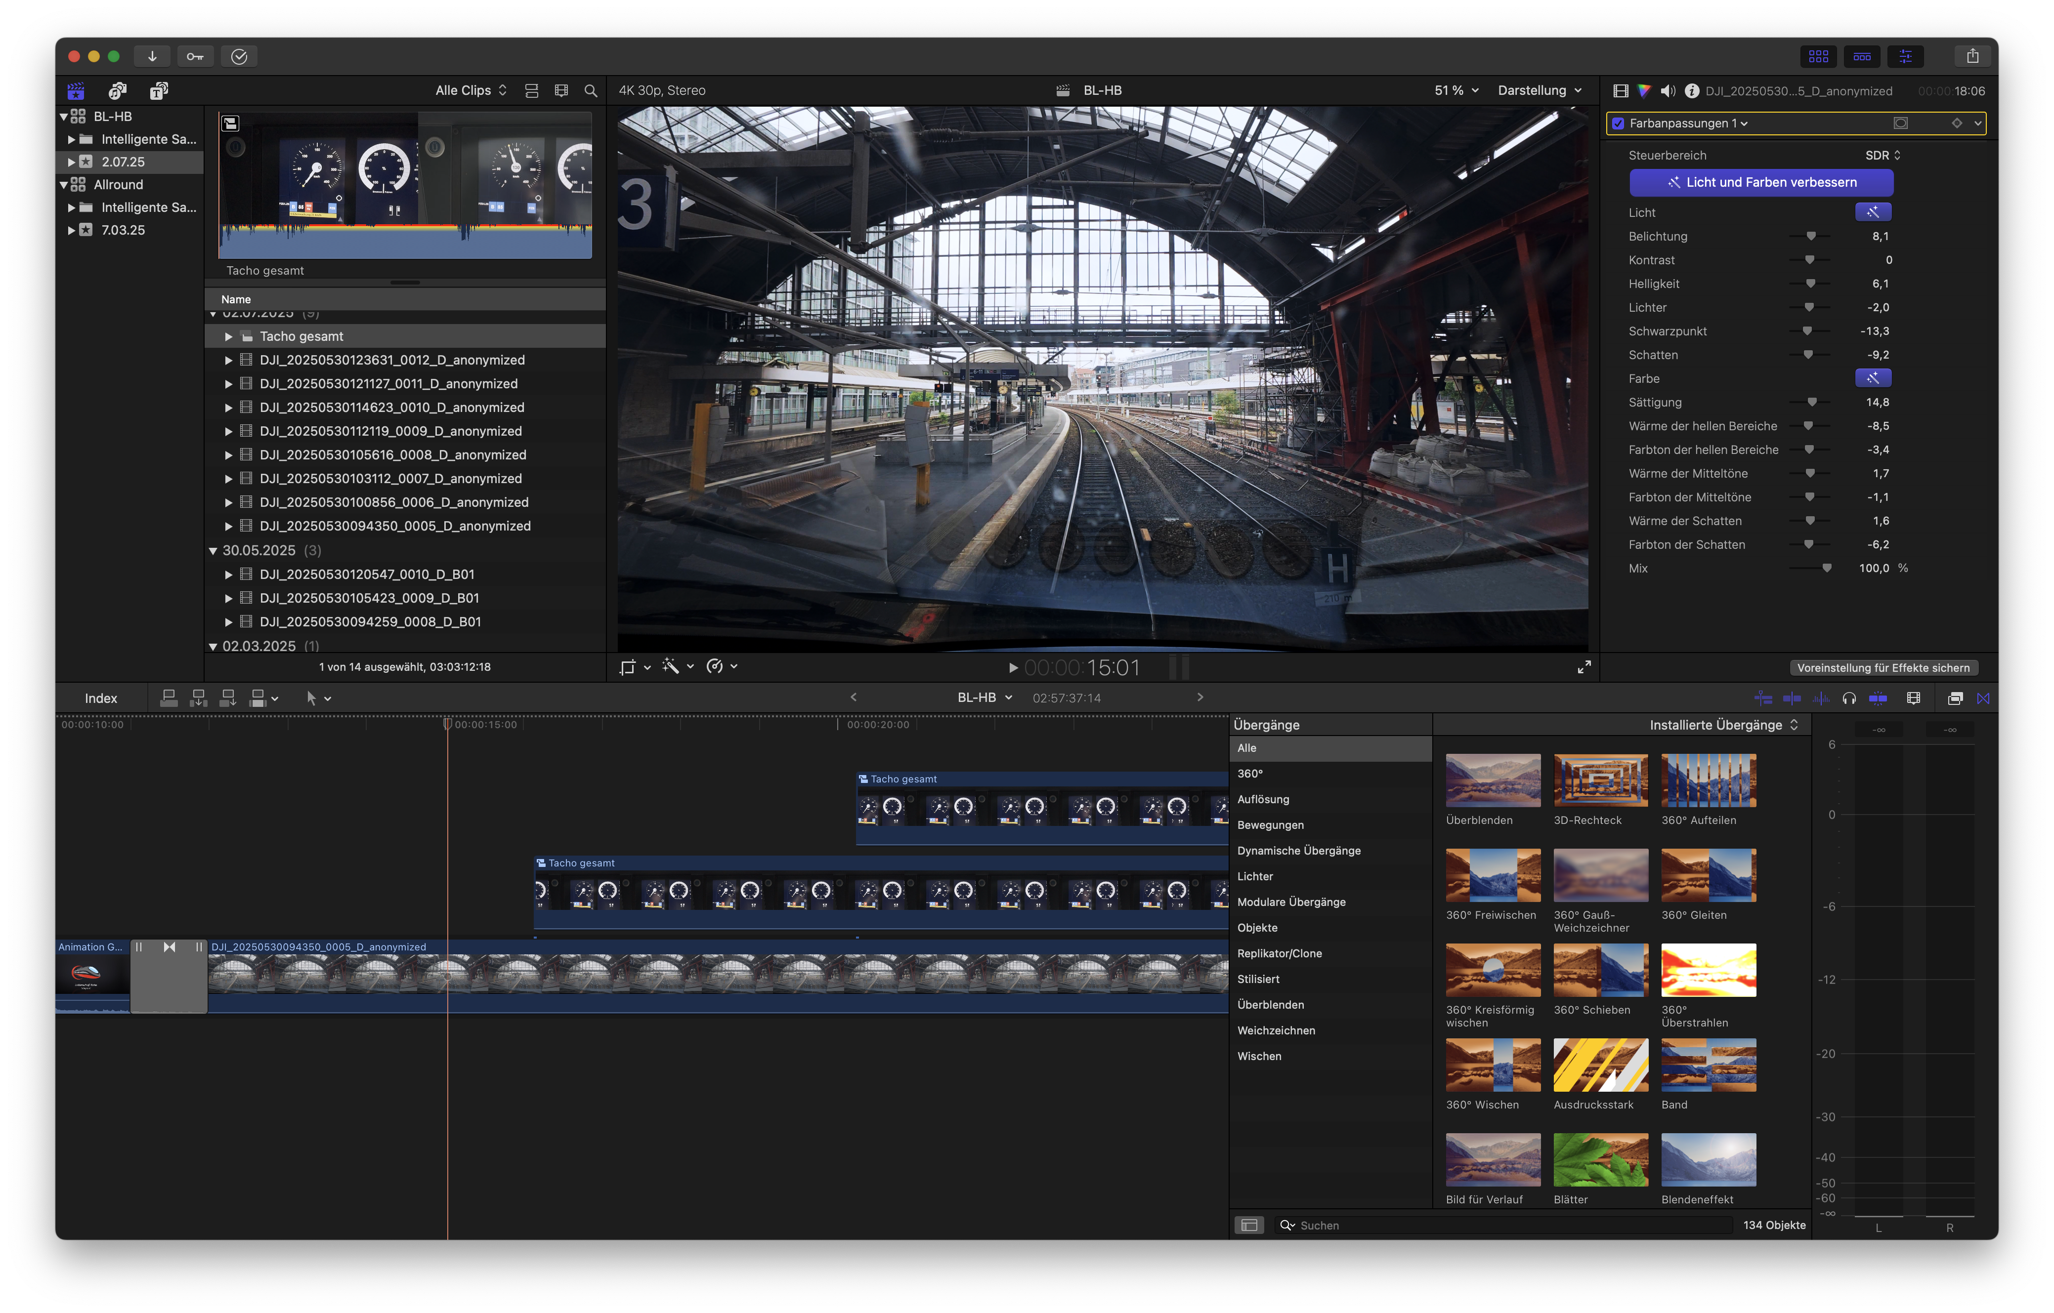
Task: Show the info inspector icon
Action: pyautogui.click(x=1691, y=90)
